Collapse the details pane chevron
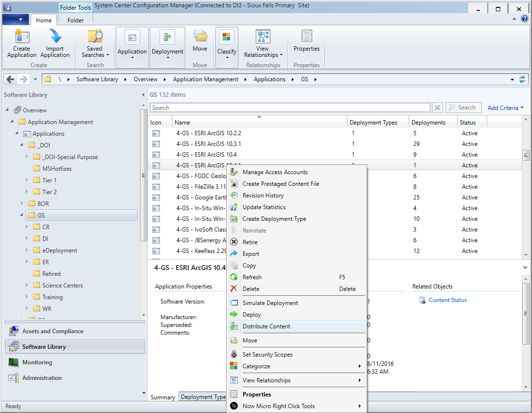Viewport: 532px width, 413px height. (x=525, y=268)
